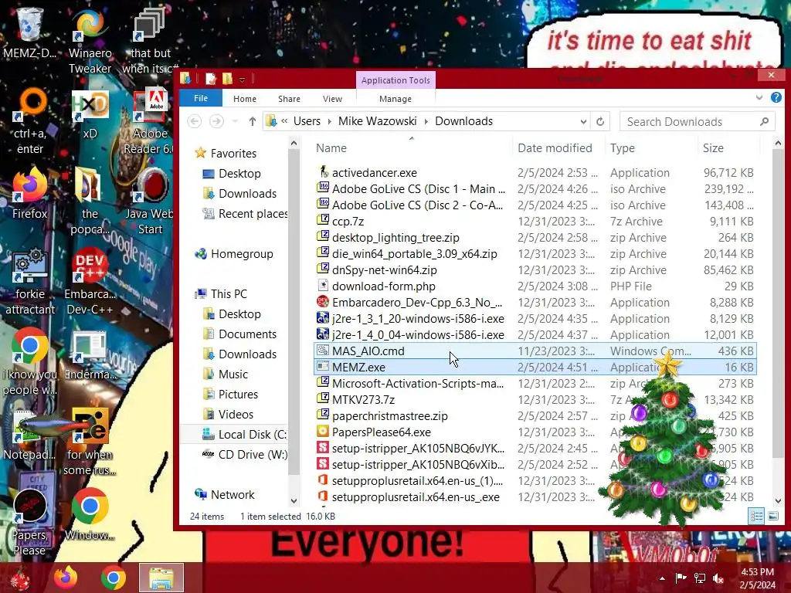The width and height of the screenshot is (791, 593).
Task: Open the Share ribbon tab
Action: (x=289, y=99)
